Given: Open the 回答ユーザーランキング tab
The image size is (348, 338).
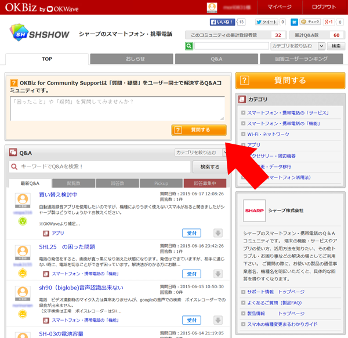Looking at the screenshot, I should click(x=301, y=59).
